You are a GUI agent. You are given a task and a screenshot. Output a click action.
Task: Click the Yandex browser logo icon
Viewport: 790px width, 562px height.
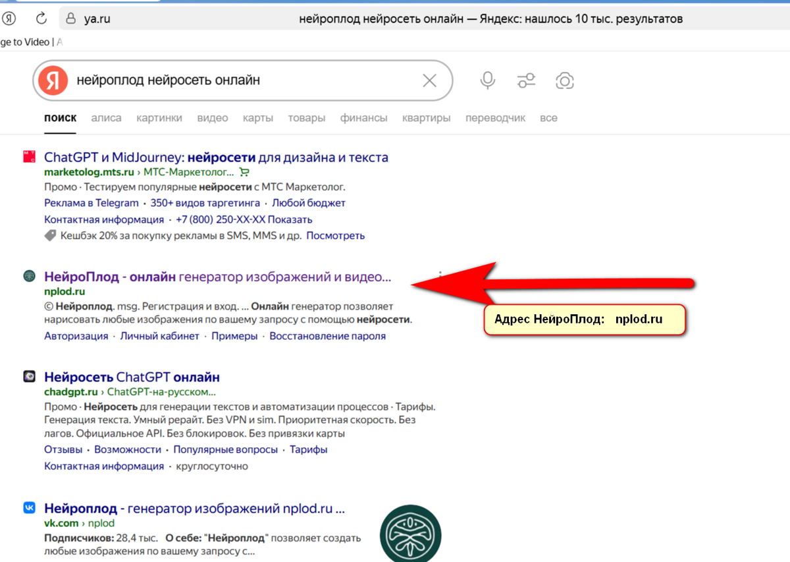tap(9, 18)
